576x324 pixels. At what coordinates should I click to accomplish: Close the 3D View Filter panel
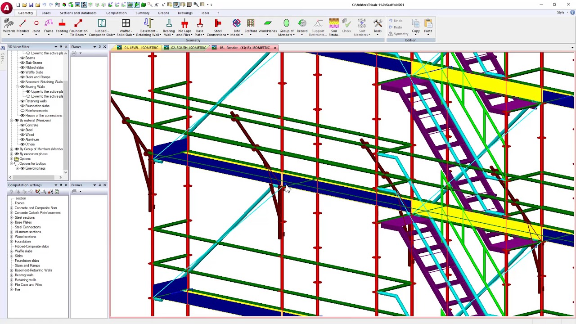[66, 47]
